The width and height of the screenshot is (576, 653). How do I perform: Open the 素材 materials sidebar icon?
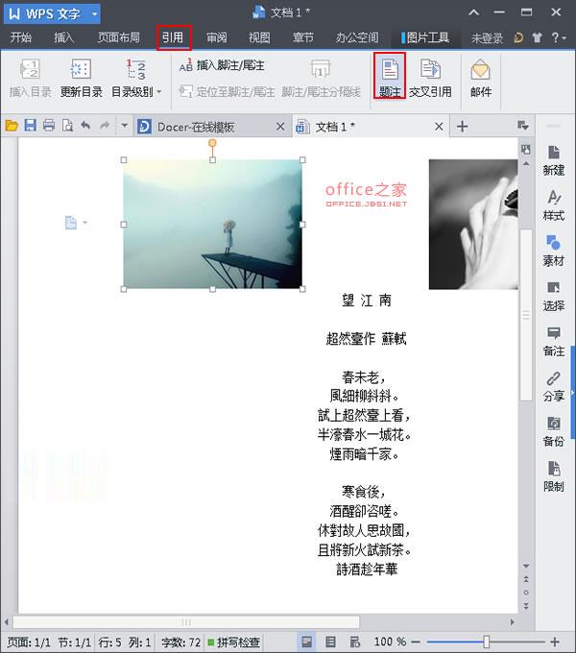(553, 250)
